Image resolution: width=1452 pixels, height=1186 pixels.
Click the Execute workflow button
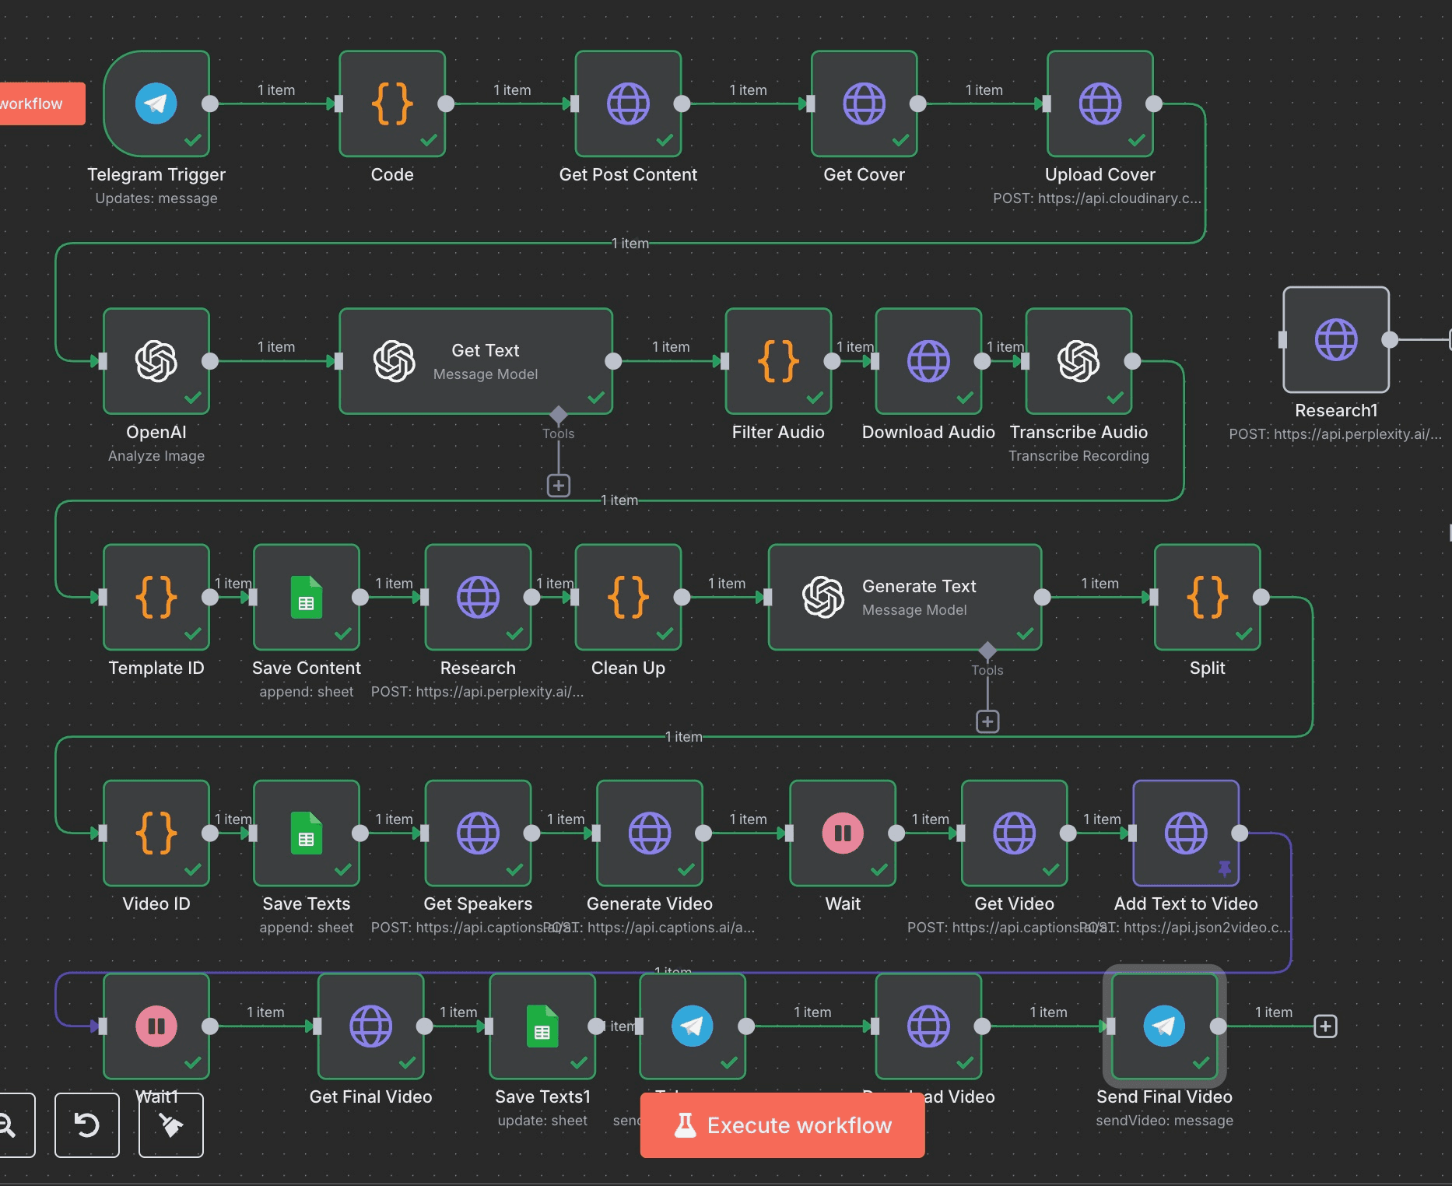click(x=781, y=1125)
